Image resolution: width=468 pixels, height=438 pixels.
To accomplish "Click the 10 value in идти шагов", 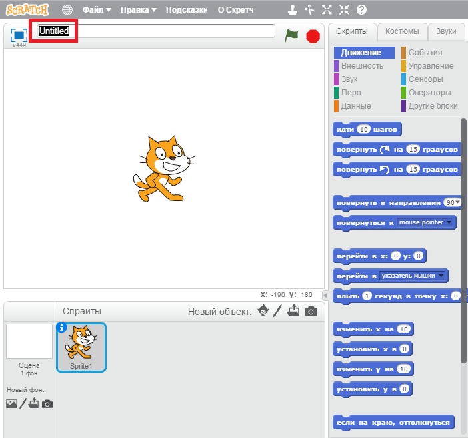I will [x=363, y=129].
